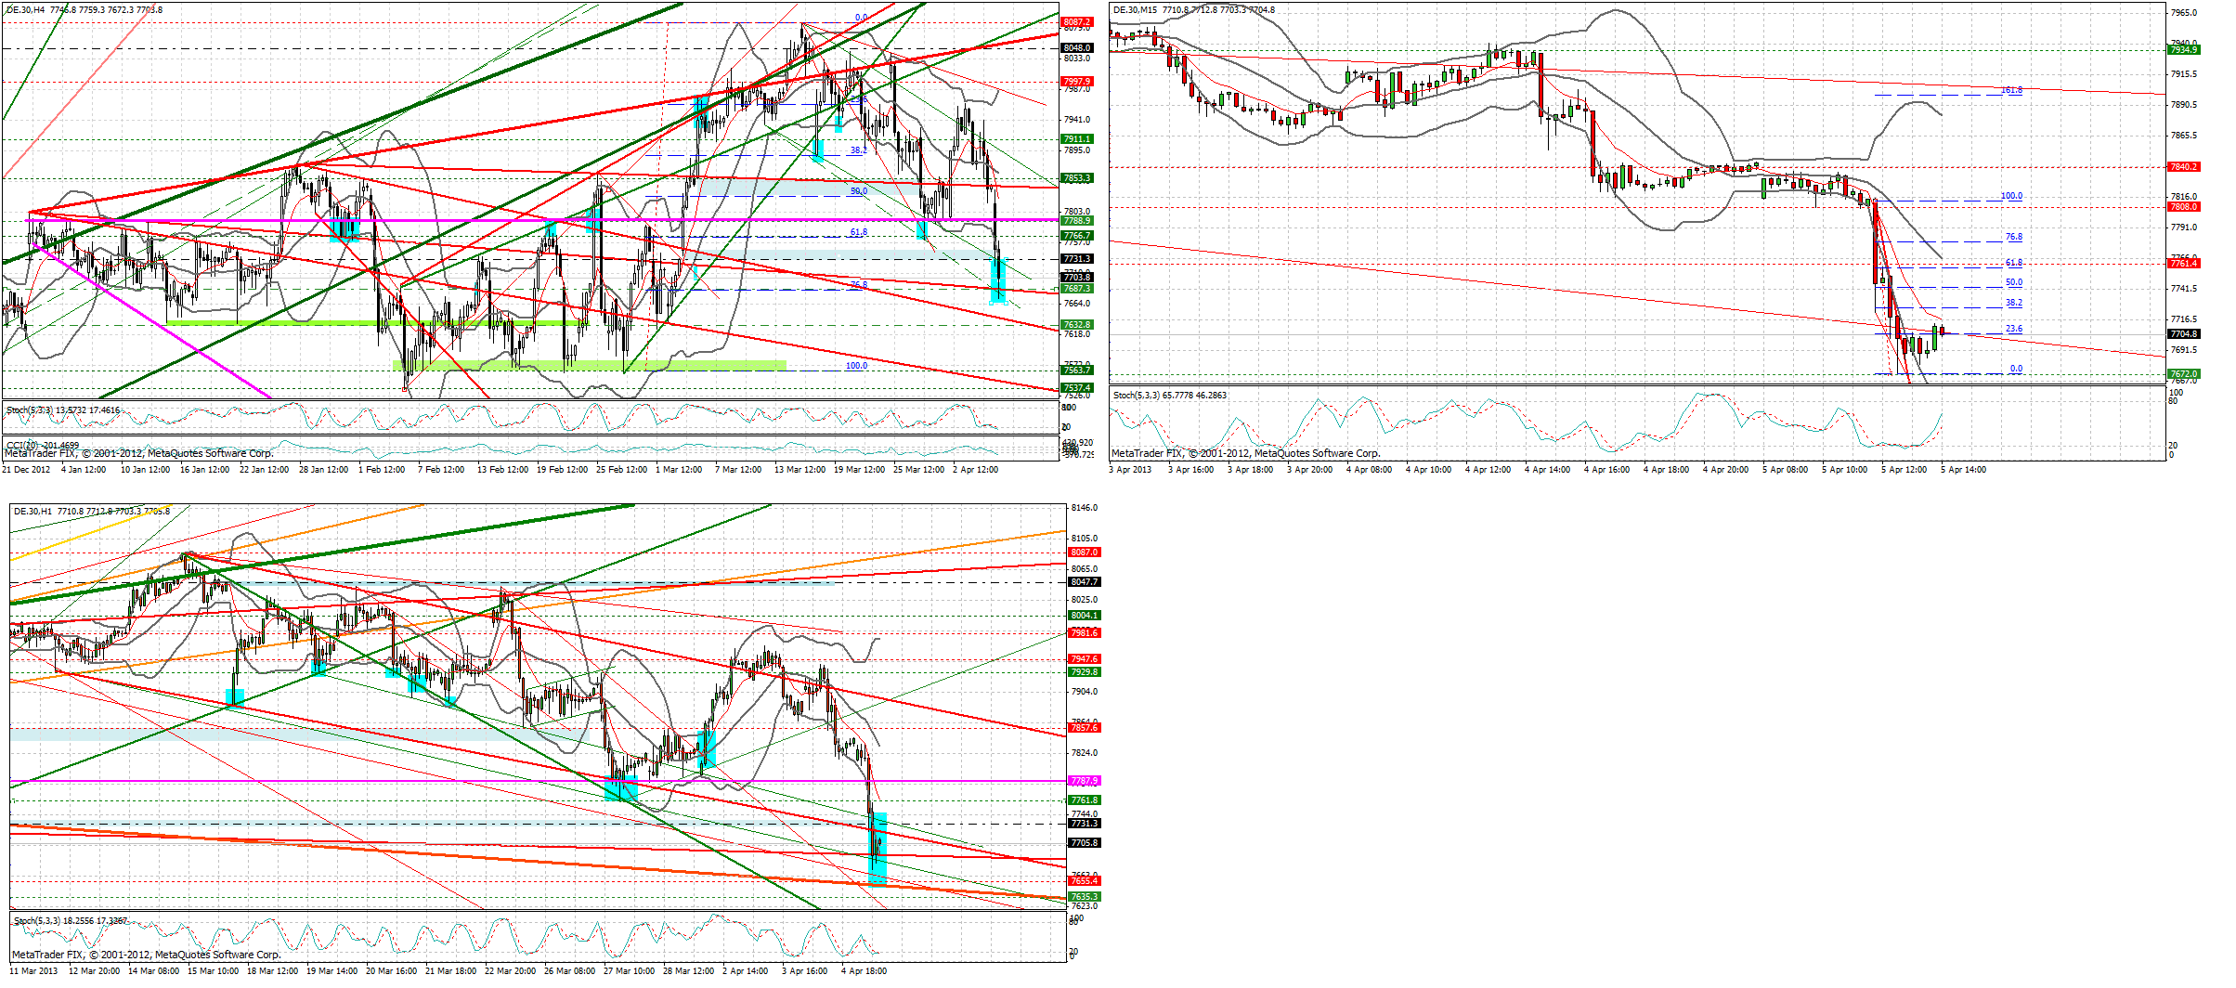Image resolution: width=2236 pixels, height=988 pixels.
Task: Click the 7788.9 price label on H4 chart
Action: [1077, 220]
